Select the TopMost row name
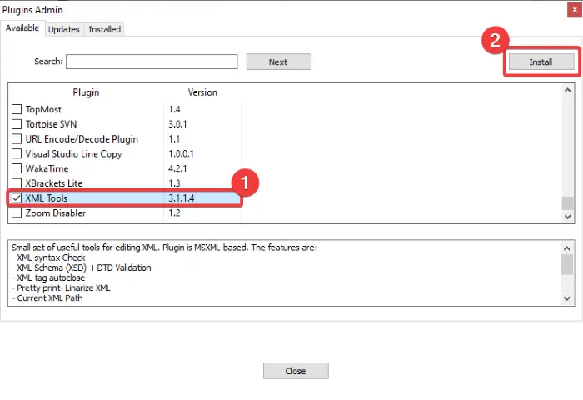Viewport: 583px width, 400px height. (43, 109)
